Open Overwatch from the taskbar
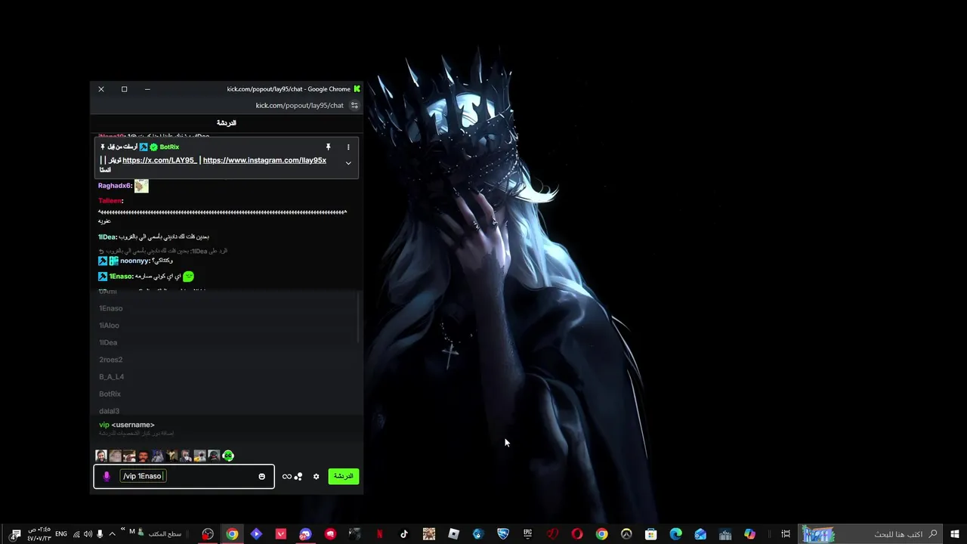 (x=626, y=534)
